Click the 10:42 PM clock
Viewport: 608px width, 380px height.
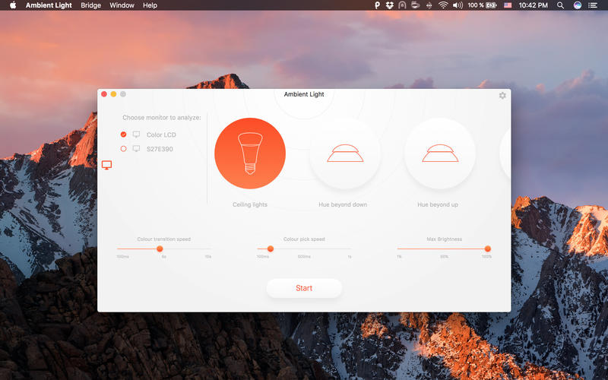pyautogui.click(x=534, y=5)
